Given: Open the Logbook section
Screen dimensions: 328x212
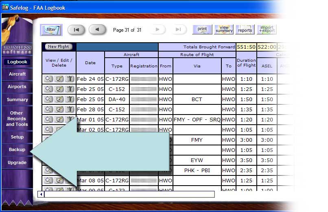Looking at the screenshot, I should pyautogui.click(x=17, y=62).
